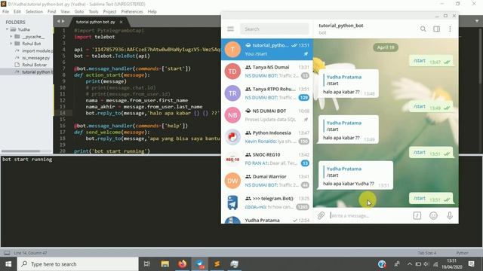Open Firefox from taskbar
Image resolution: width=483 pixels, height=271 pixels.
183,264
